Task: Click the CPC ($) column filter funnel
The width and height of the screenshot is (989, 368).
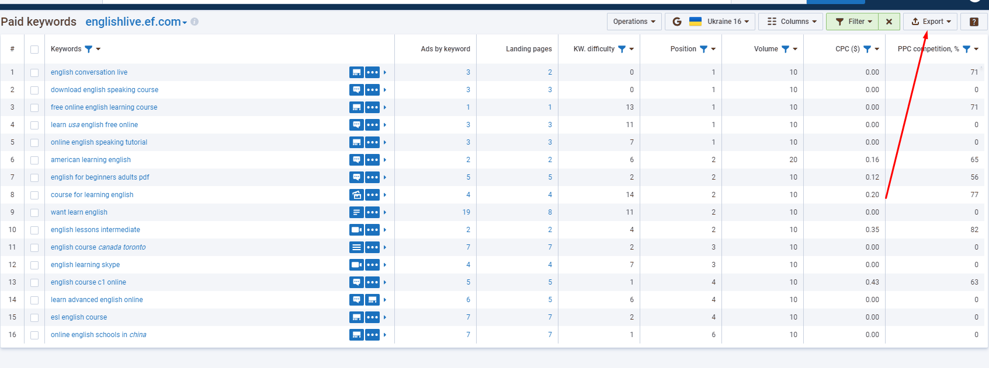Action: click(867, 49)
